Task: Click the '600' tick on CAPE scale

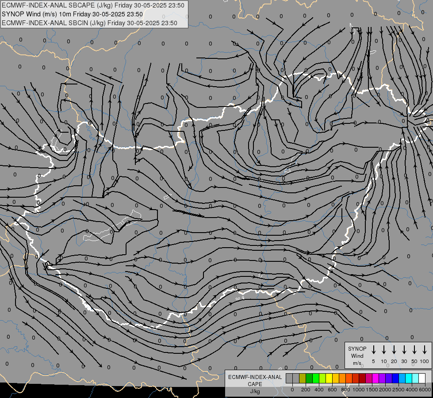Action: pos(332,390)
